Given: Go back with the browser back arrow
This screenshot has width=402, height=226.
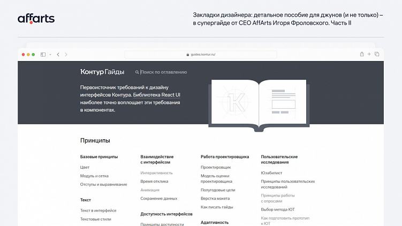Looking at the screenshot, I should (58, 55).
